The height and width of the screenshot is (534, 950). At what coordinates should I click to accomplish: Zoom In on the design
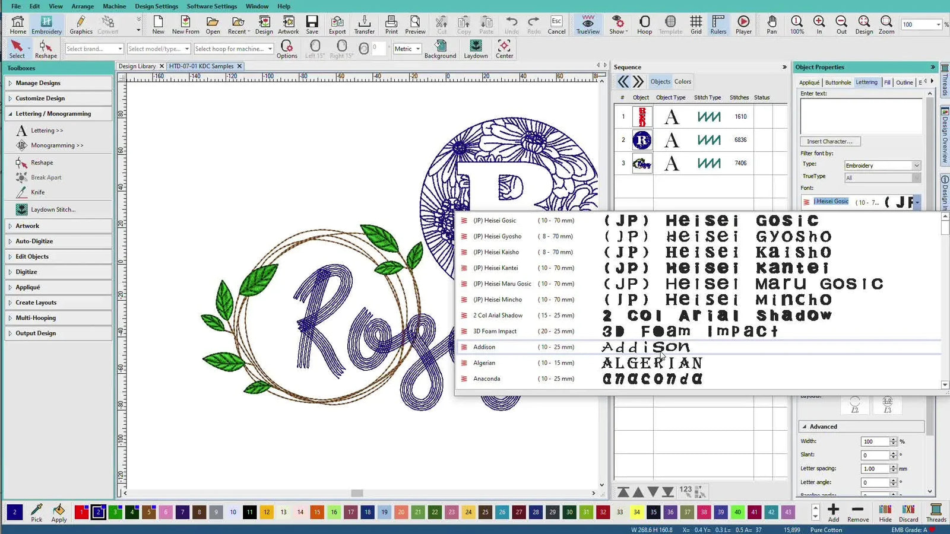tap(819, 25)
